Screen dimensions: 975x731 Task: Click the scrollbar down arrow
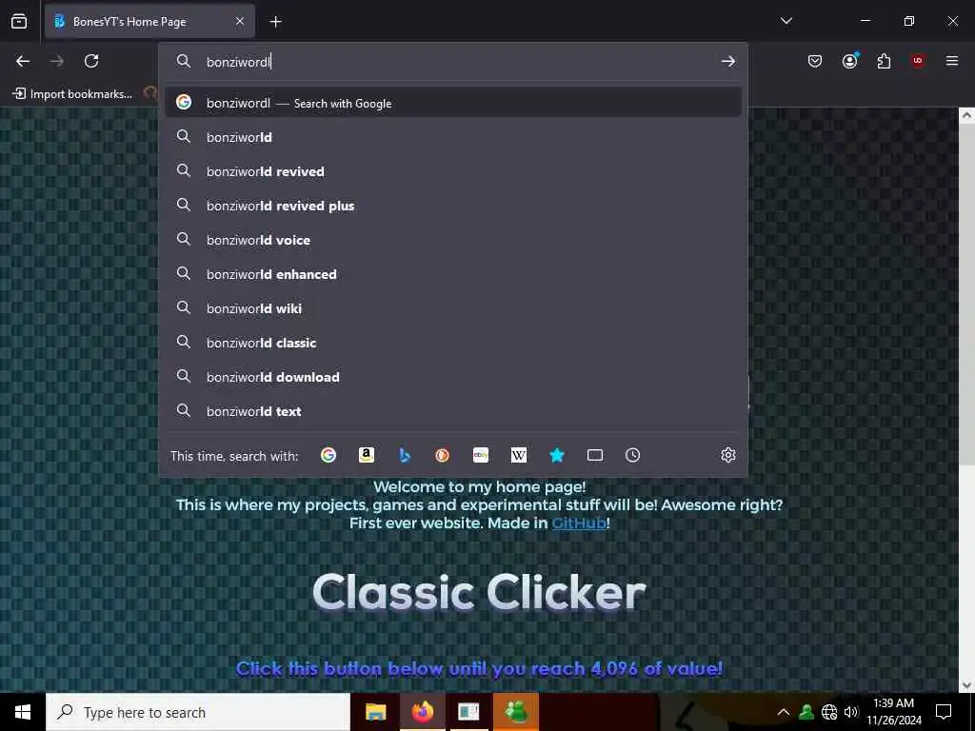(966, 685)
